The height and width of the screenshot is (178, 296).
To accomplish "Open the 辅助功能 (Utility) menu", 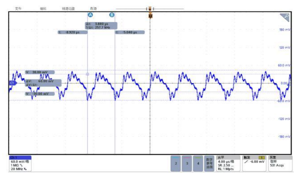I will click(68, 8).
